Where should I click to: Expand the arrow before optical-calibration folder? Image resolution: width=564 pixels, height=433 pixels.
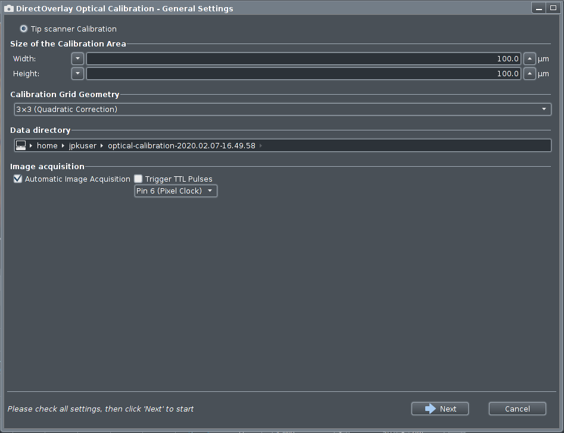[x=102, y=146]
